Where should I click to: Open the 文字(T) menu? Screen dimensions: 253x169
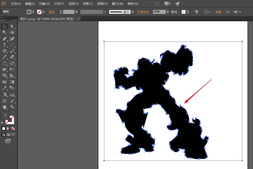[59, 4]
